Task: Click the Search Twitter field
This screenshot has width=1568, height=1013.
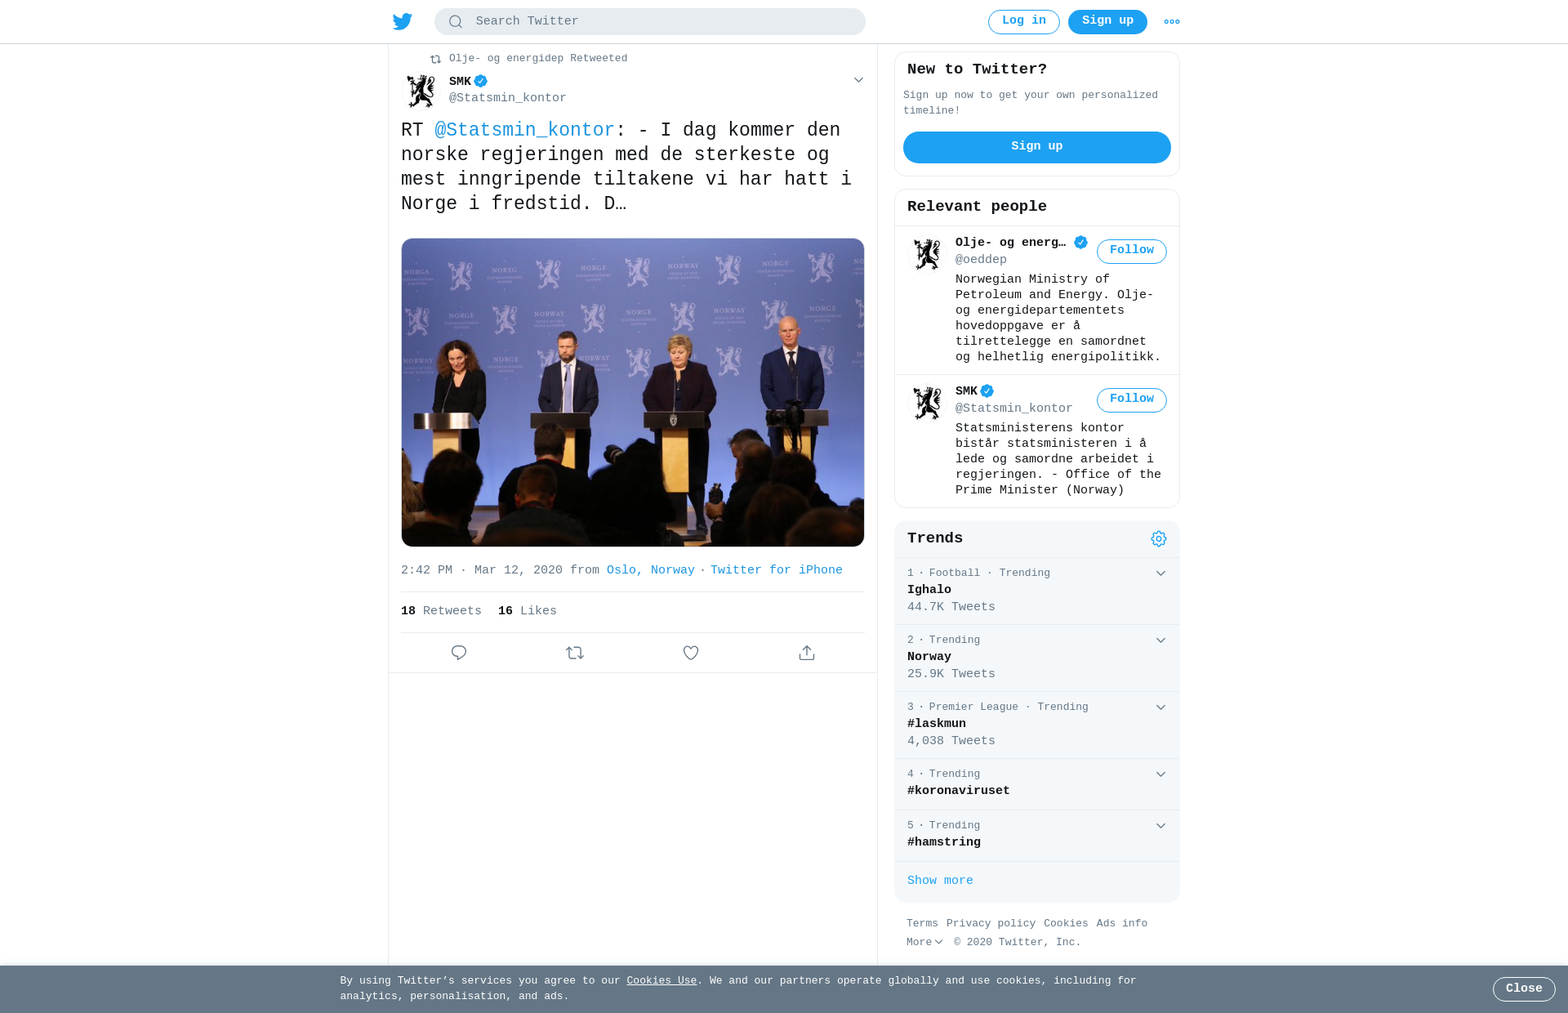Action: [x=650, y=21]
